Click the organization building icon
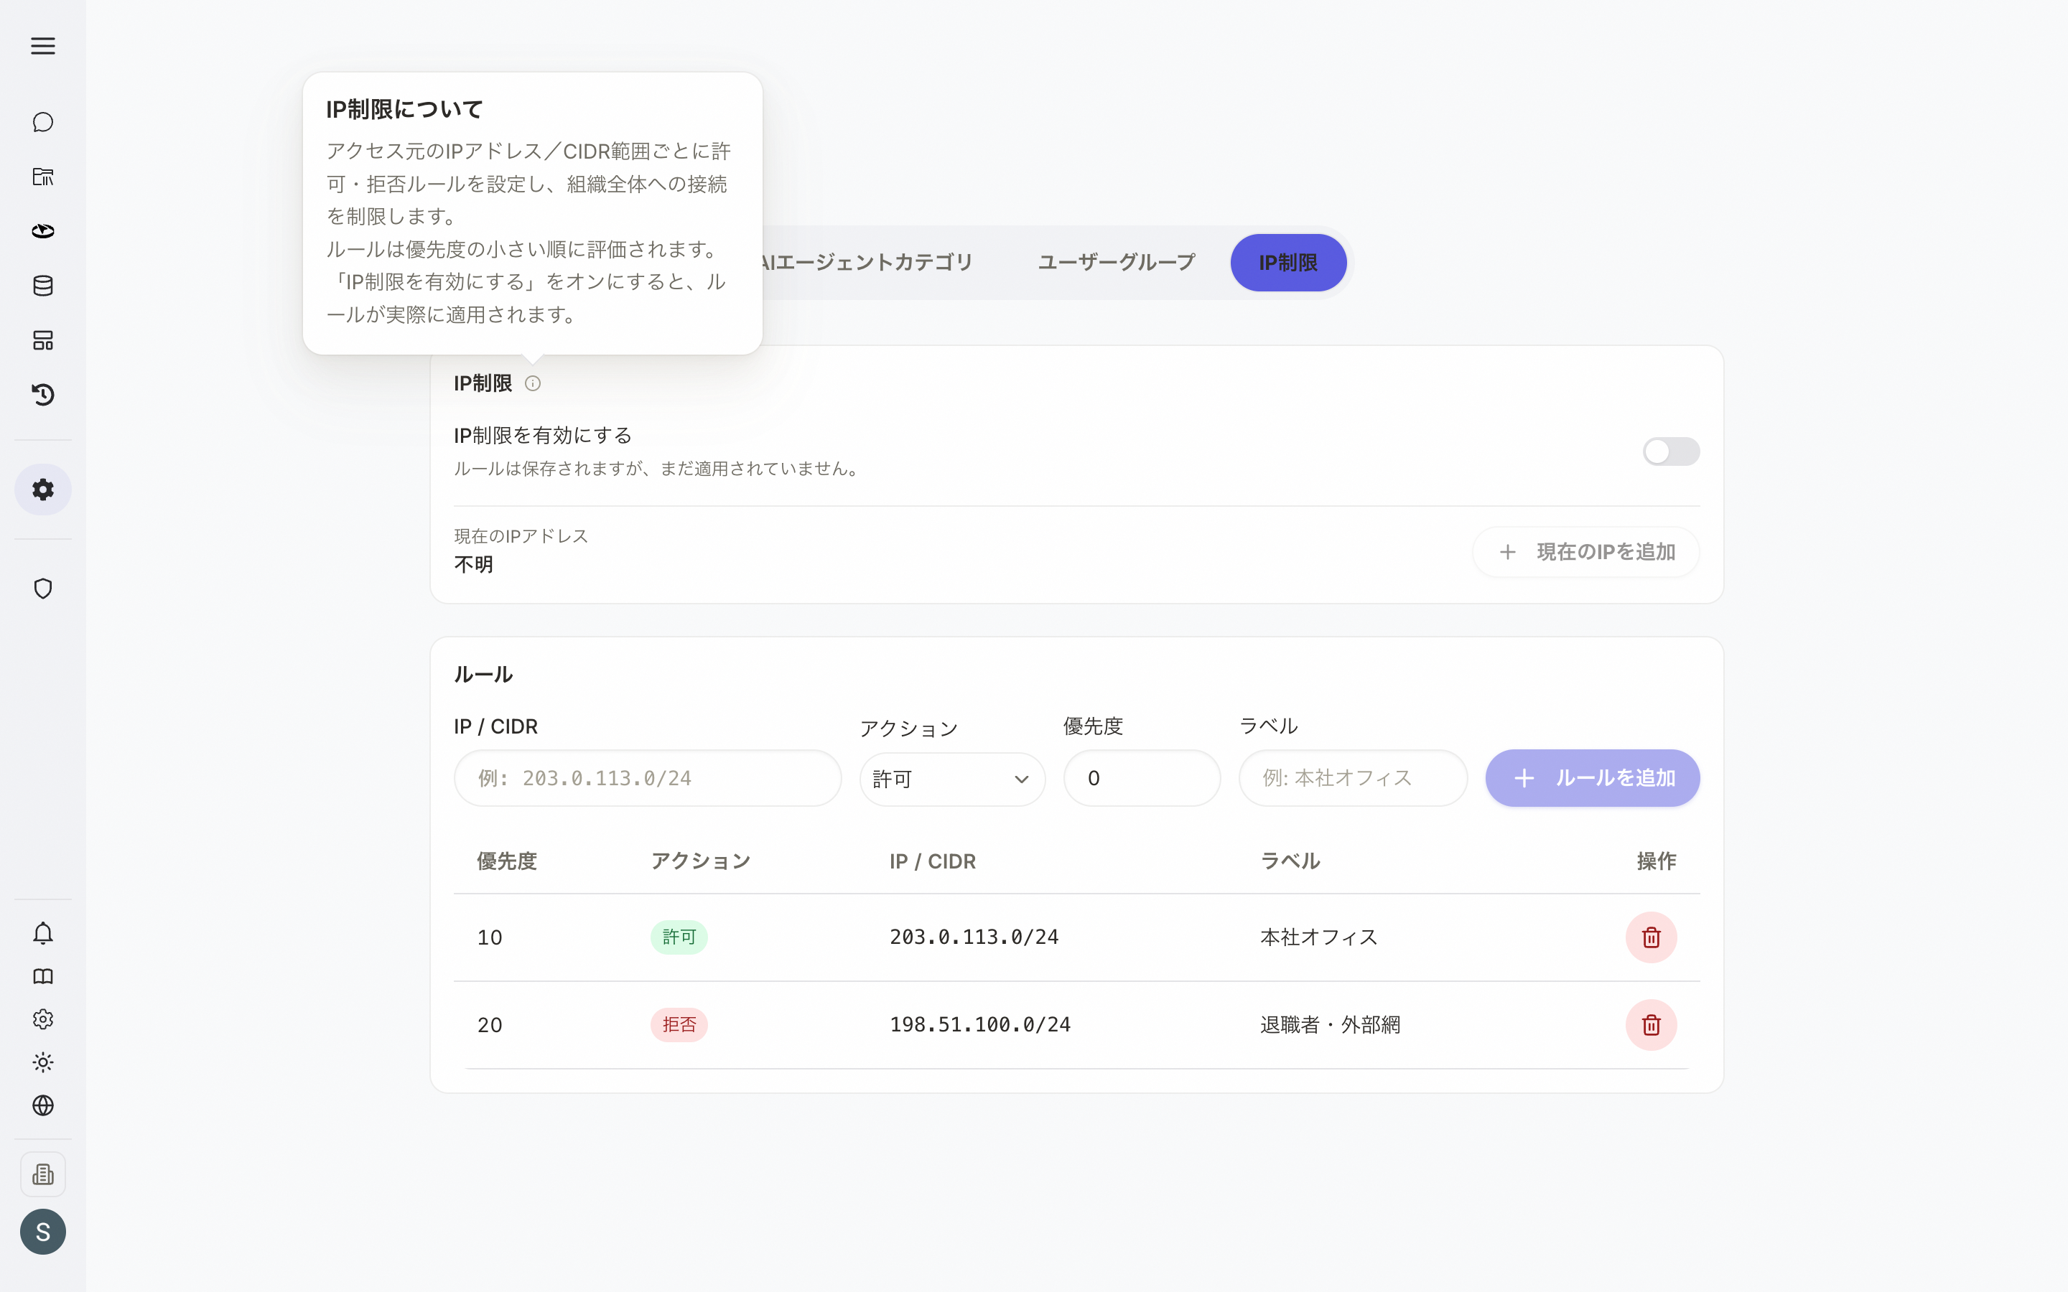Viewport: 2068px width, 1292px height. [43, 1174]
